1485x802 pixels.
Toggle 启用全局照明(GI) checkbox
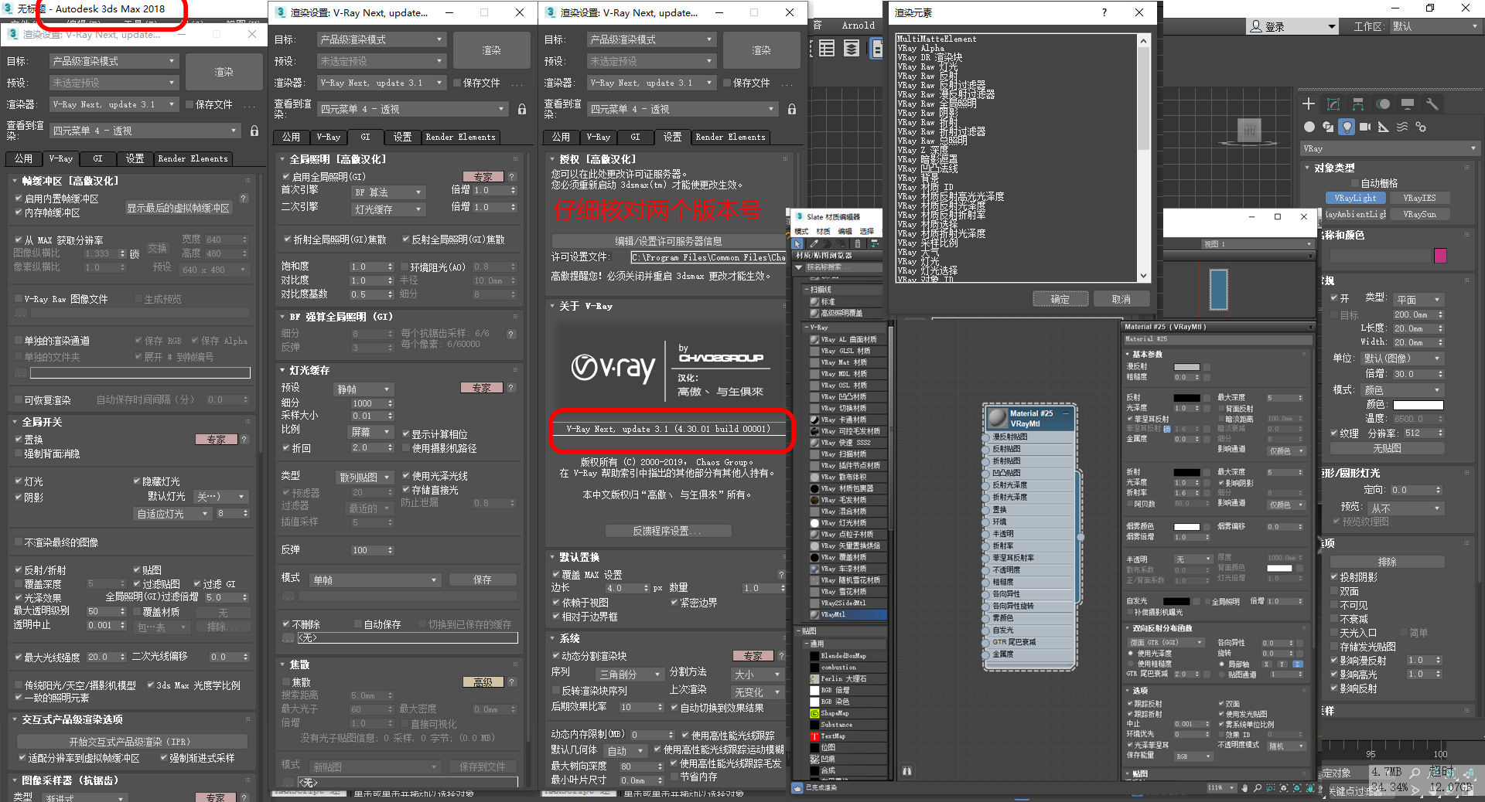coord(286,177)
